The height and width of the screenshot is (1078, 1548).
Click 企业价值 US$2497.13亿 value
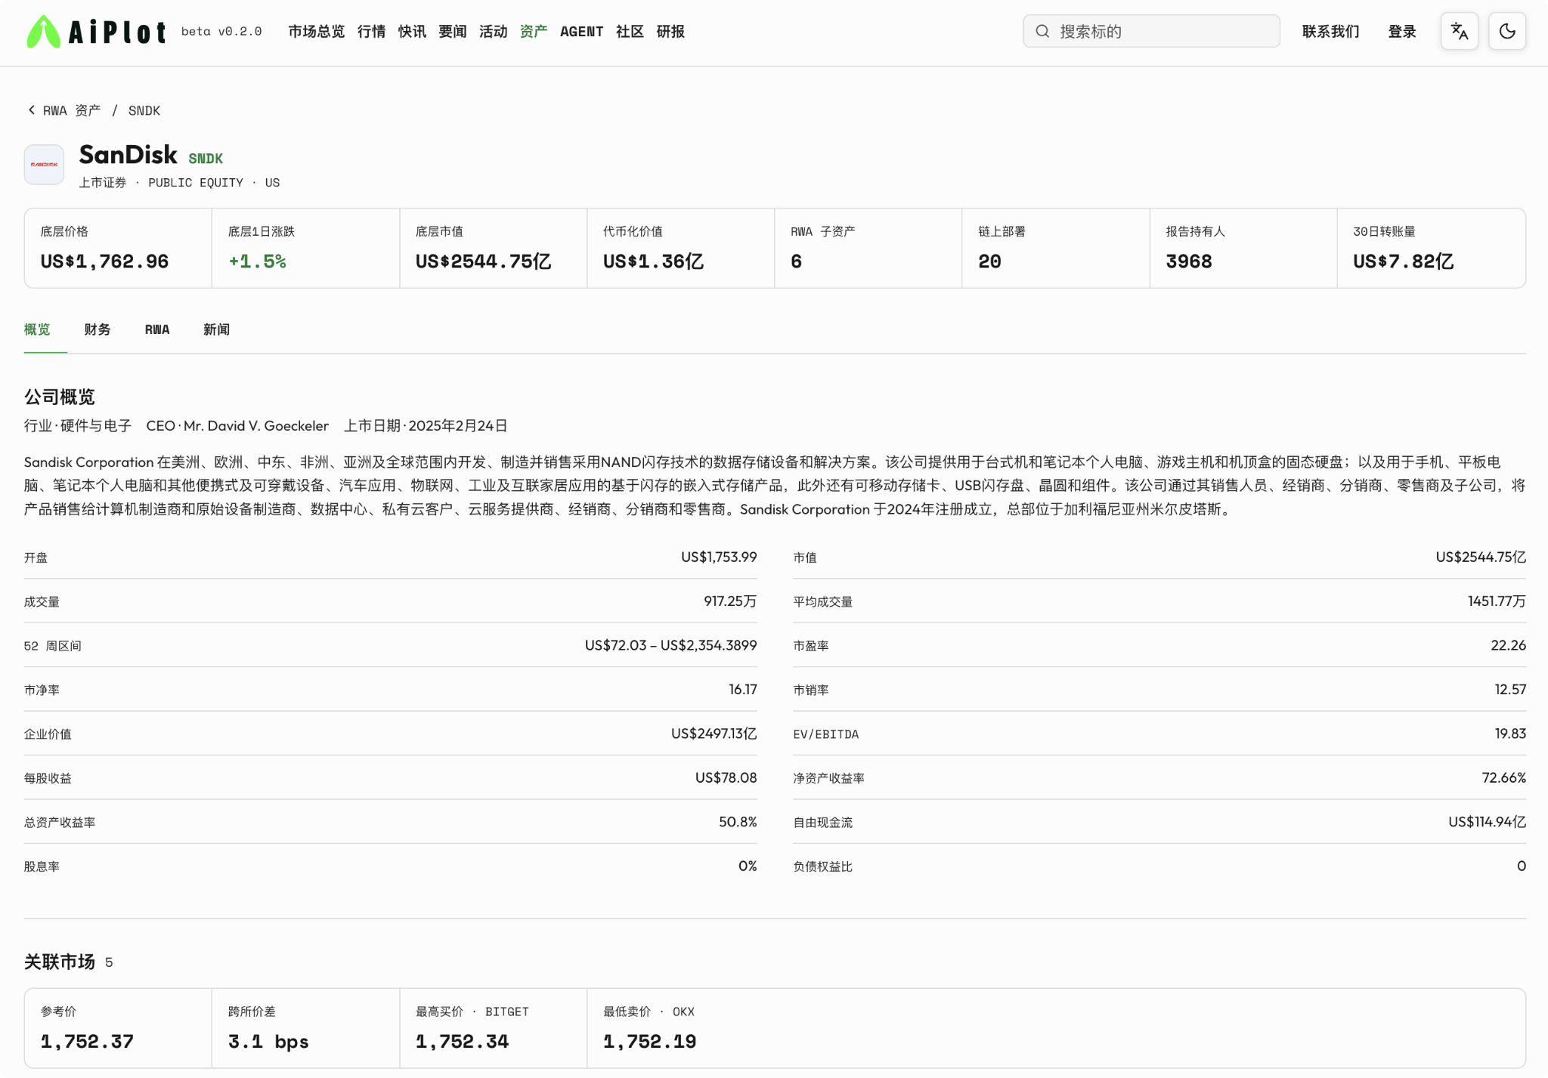(714, 734)
